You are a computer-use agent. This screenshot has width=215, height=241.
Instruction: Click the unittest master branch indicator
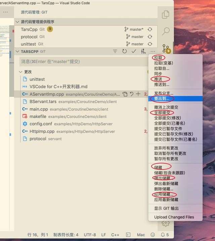pyautogui.click(x=135, y=44)
